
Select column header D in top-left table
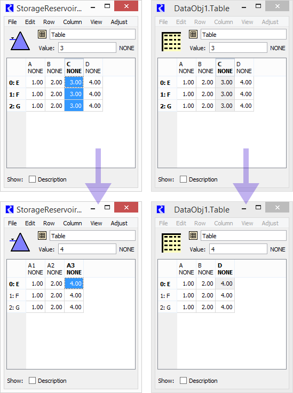[x=93, y=67]
